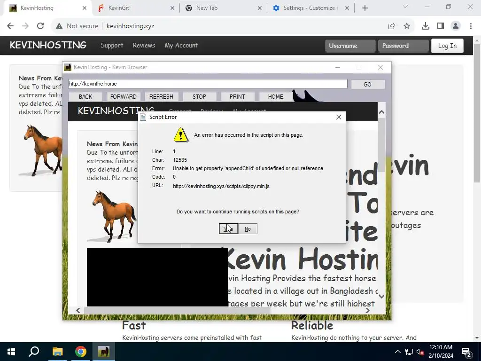This screenshot has width=481, height=361.
Task: Click the Chrome address bar URL
Action: click(131, 26)
